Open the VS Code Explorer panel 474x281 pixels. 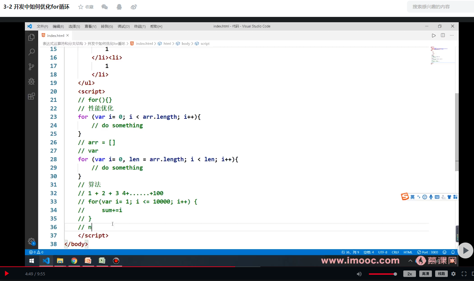tap(32, 37)
